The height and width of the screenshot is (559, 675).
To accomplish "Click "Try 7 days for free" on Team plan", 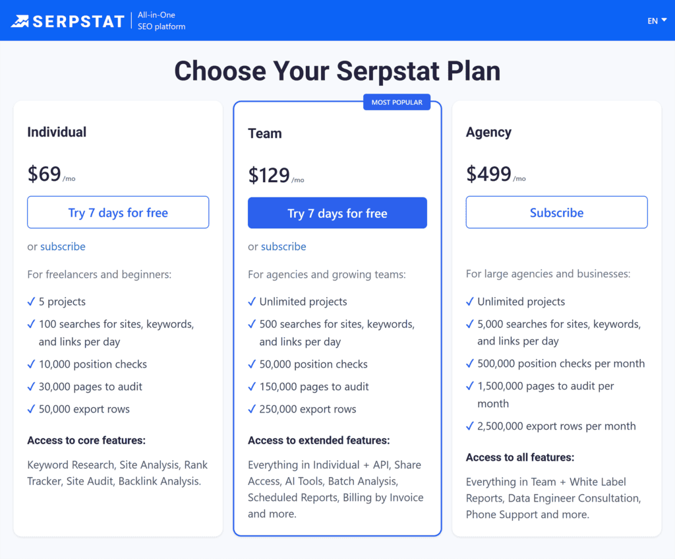I will (337, 213).
